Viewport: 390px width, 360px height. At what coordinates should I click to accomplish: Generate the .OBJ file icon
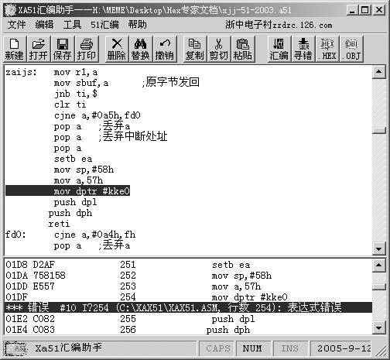pos(351,49)
